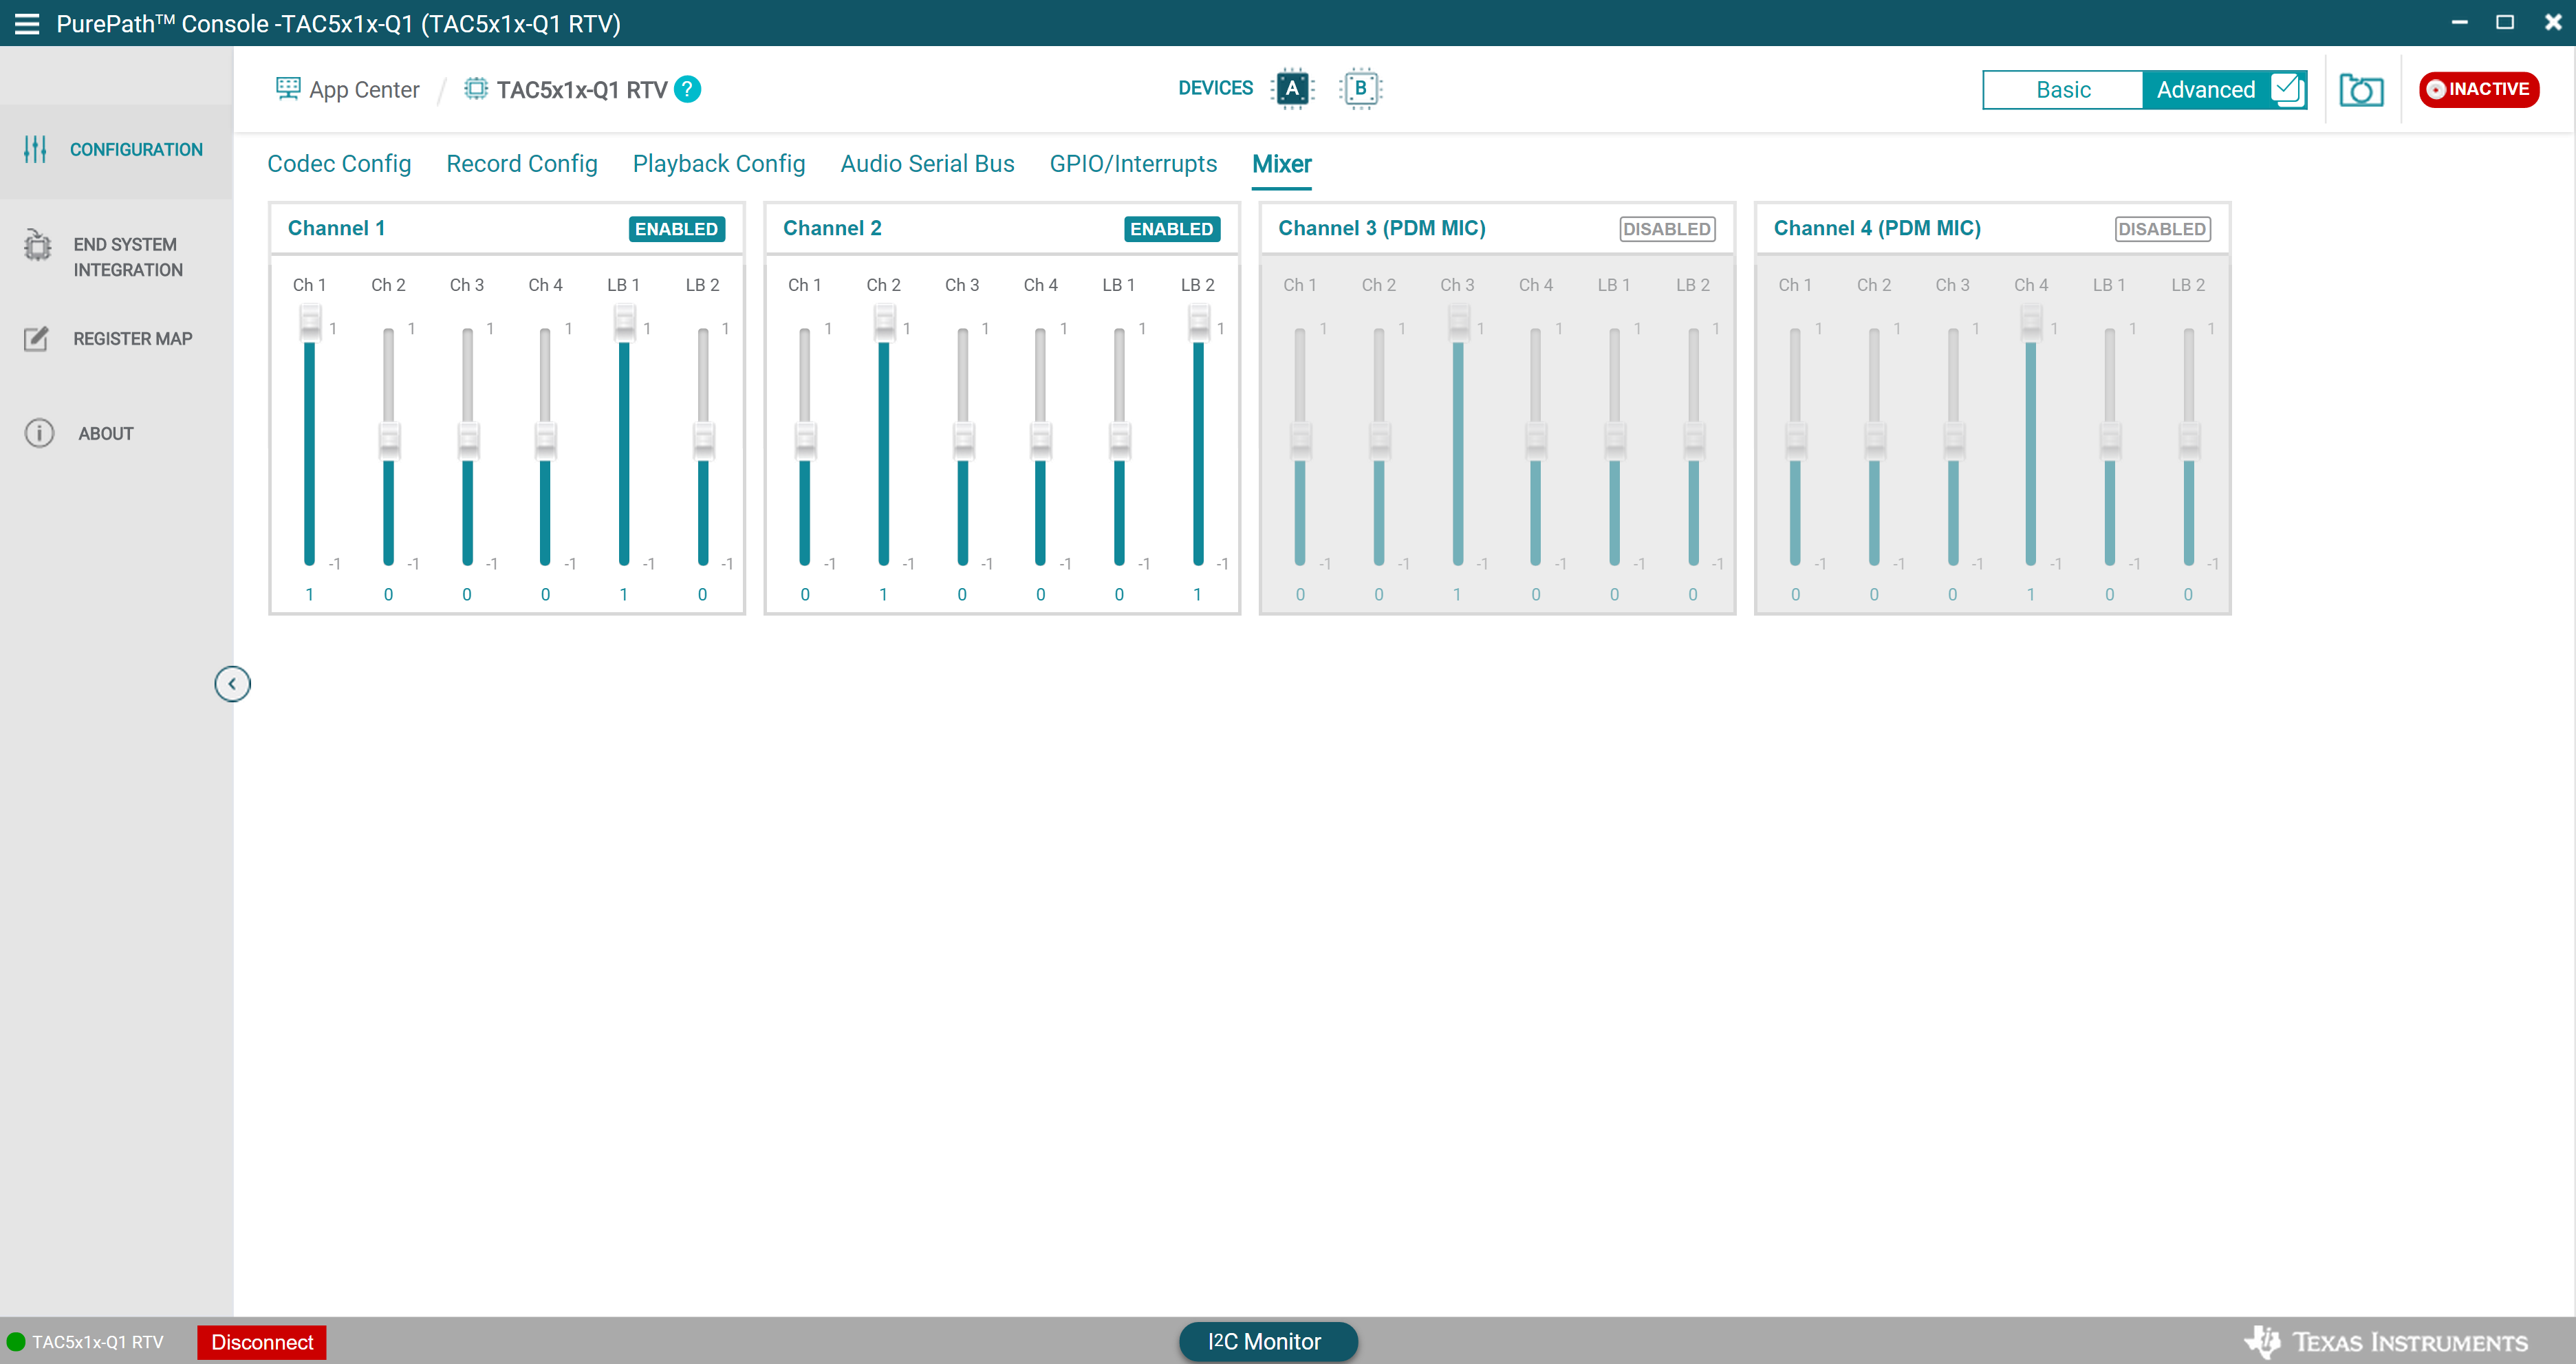Click Channel 1 mixer Ch 4 slider handle

[546, 441]
